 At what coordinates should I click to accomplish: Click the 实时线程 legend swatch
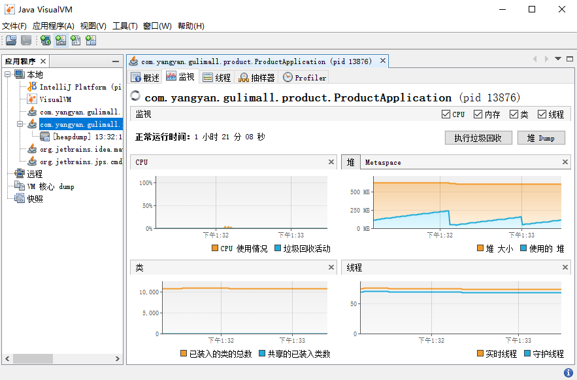[x=480, y=353]
